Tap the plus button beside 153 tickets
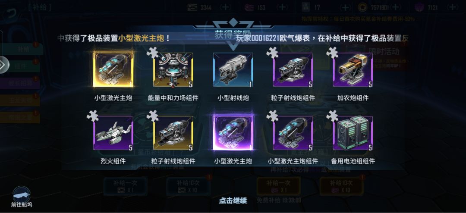The width and height of the screenshot is (466, 213). pos(282,7)
